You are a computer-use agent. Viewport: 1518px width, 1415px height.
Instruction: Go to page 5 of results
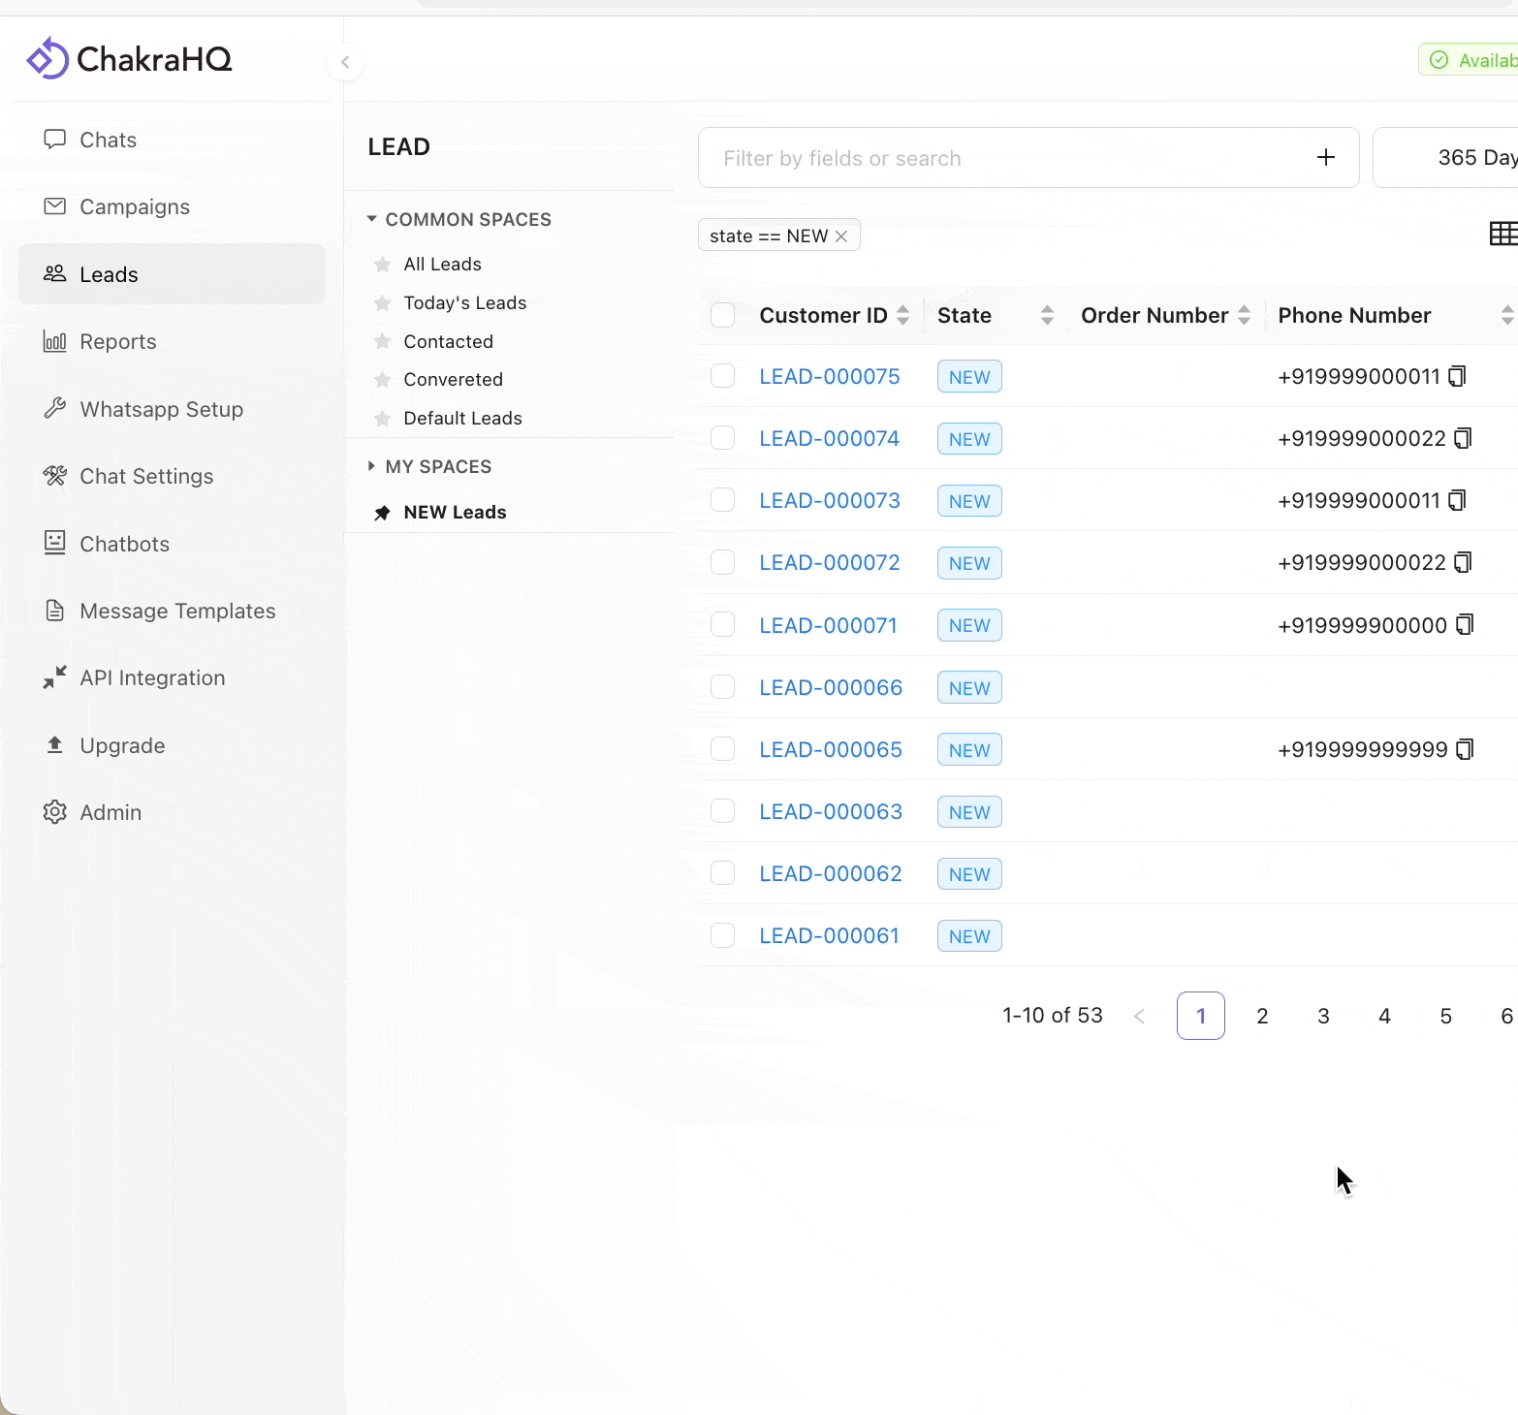[x=1445, y=1016]
